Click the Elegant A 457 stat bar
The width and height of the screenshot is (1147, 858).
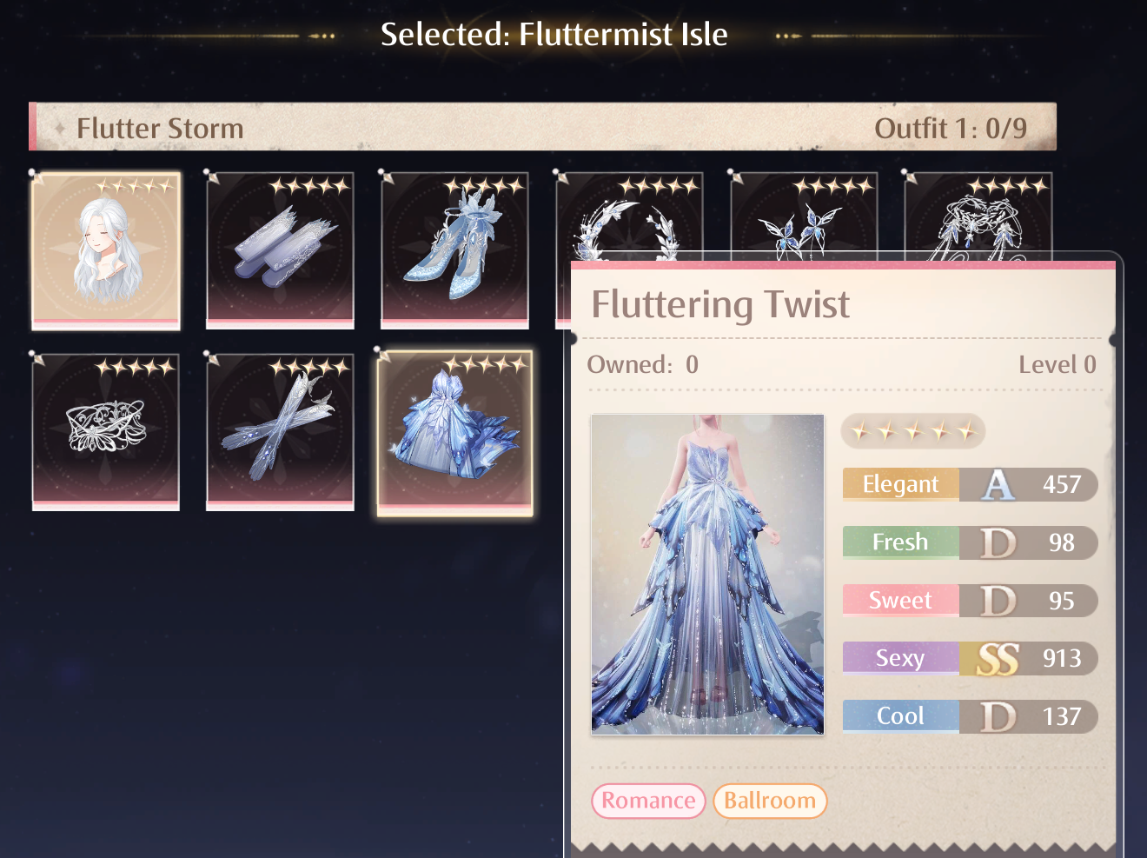click(x=970, y=484)
